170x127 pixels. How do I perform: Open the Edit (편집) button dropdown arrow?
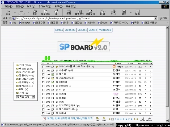[x=131, y=13]
